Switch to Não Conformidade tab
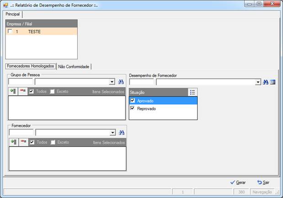Screen dimensions: 283x198 pyautogui.click(x=74, y=67)
